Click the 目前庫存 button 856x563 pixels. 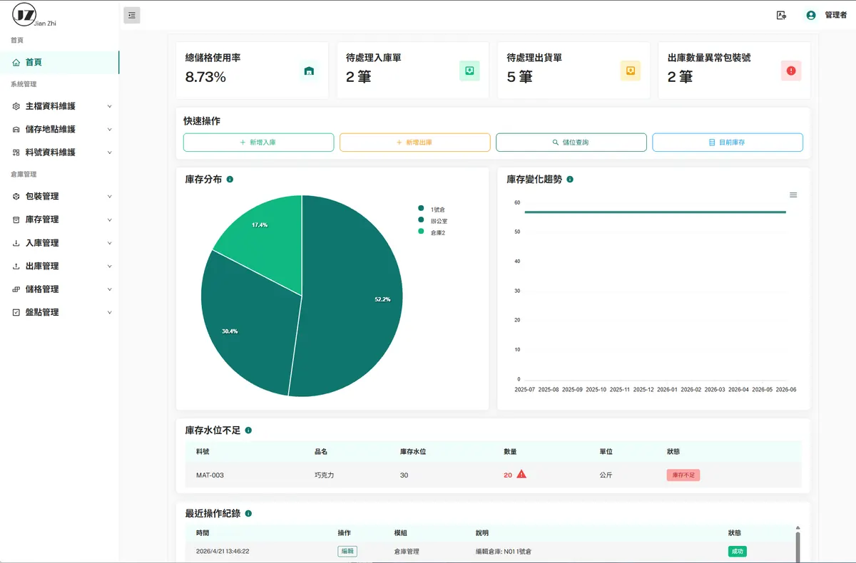click(x=728, y=143)
